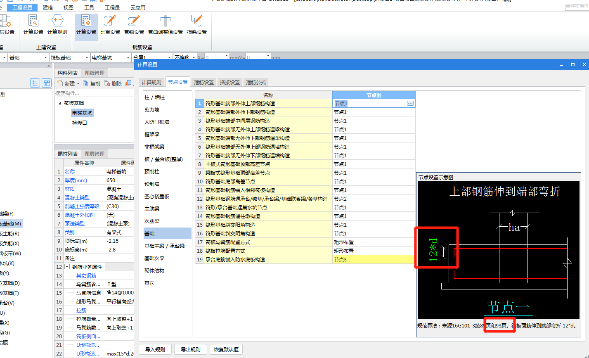
Task: Select 属性列表 tab
Action: coord(68,154)
